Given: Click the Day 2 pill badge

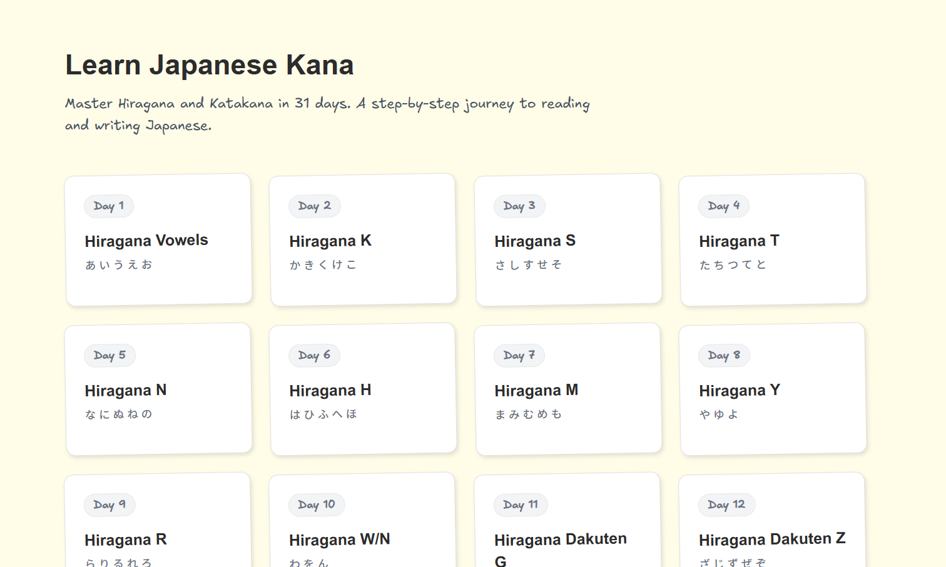Looking at the screenshot, I should click(315, 206).
